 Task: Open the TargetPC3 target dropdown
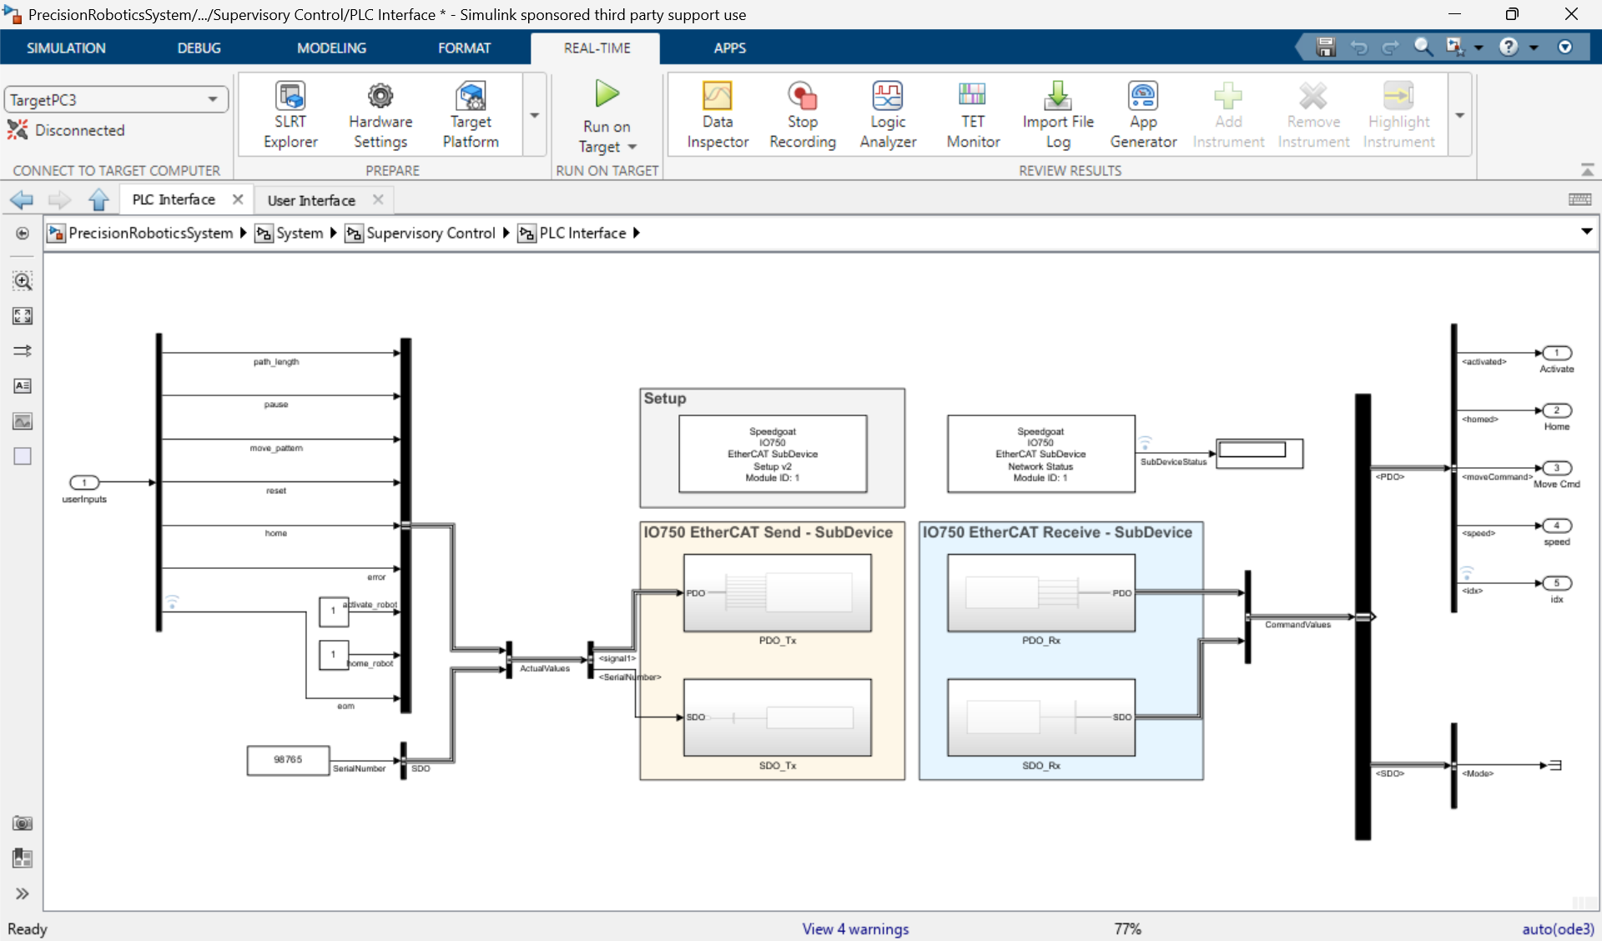[x=116, y=100]
